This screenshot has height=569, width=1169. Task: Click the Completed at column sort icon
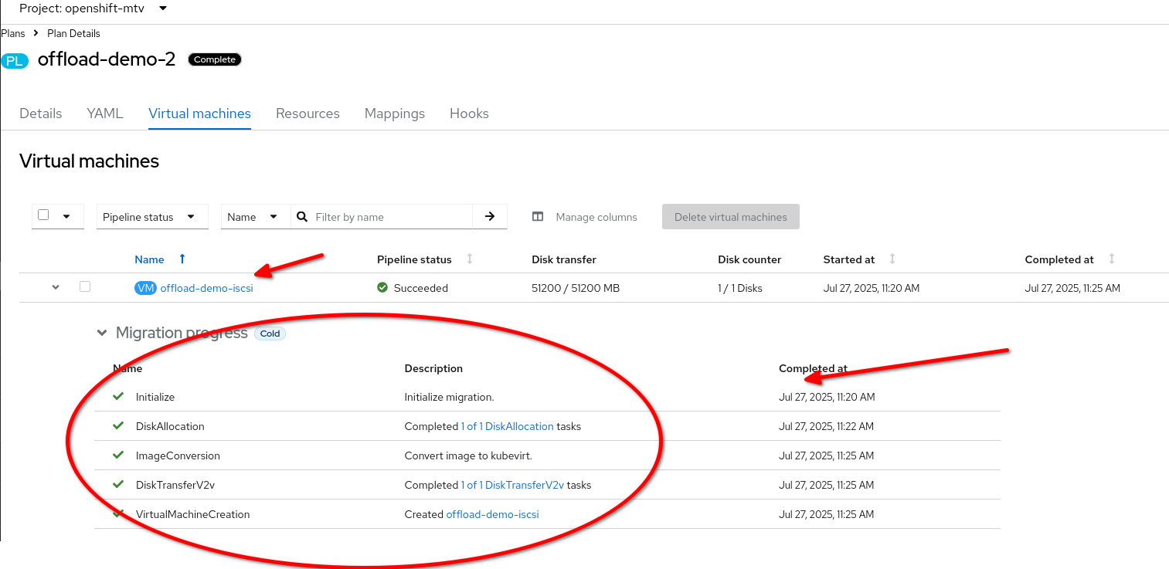[x=1112, y=259]
